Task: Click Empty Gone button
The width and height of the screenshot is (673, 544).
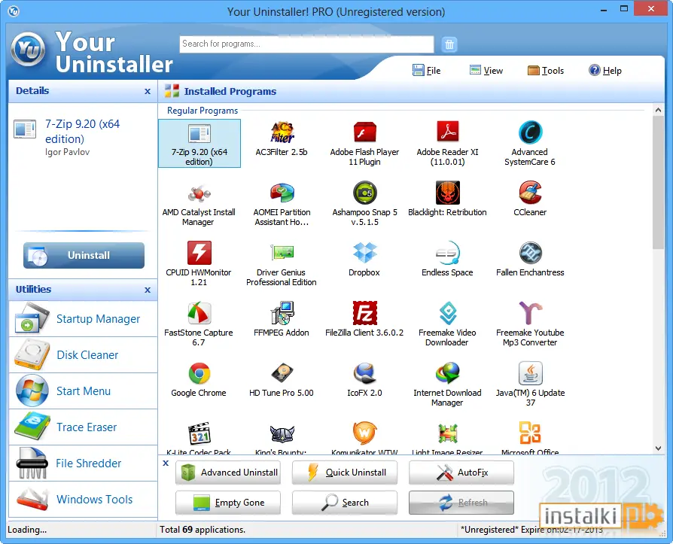Action: pos(228,503)
